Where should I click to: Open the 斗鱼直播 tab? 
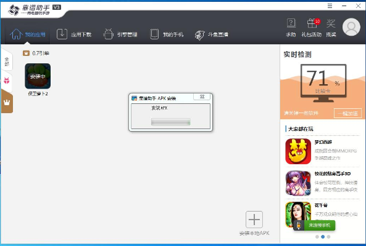pos(212,34)
